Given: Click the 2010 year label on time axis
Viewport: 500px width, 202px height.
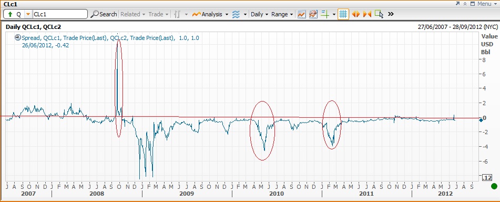Looking at the screenshot, I should pyautogui.click(x=277, y=194).
